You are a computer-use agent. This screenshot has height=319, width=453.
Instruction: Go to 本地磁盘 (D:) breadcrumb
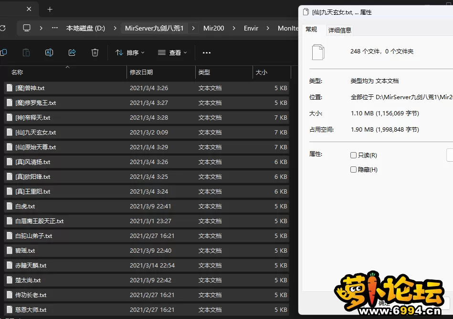pos(85,28)
